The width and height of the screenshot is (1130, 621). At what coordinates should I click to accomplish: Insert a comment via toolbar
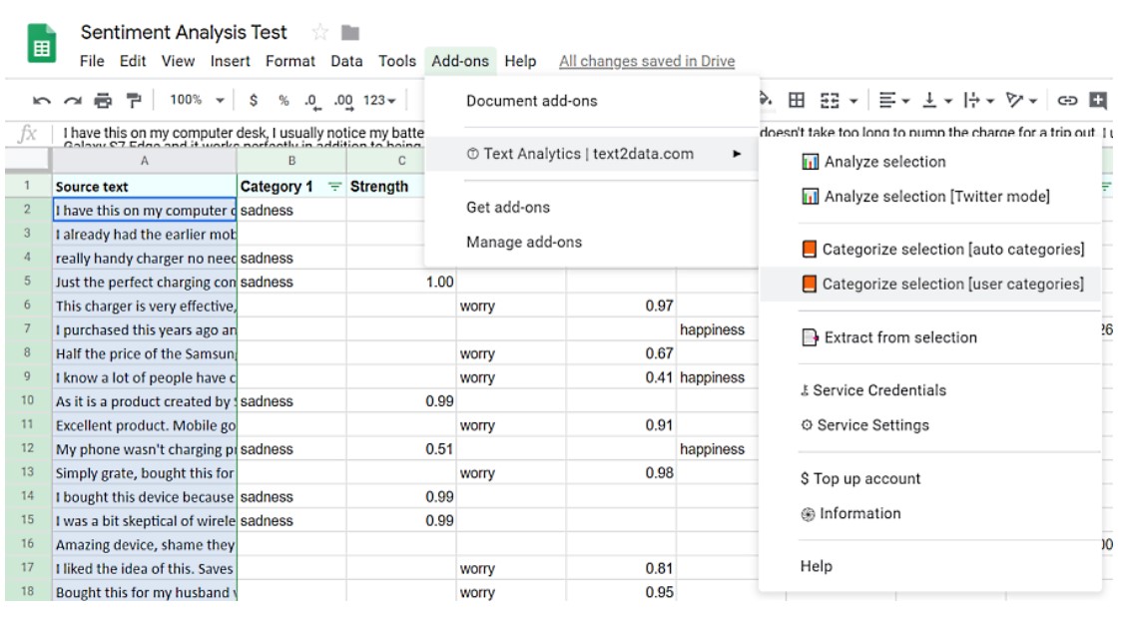click(1098, 100)
